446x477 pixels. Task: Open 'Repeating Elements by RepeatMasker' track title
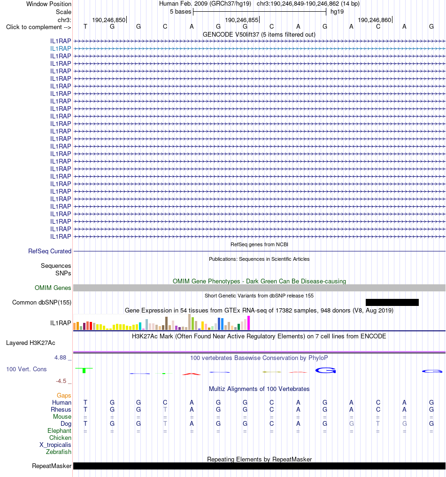point(259,459)
